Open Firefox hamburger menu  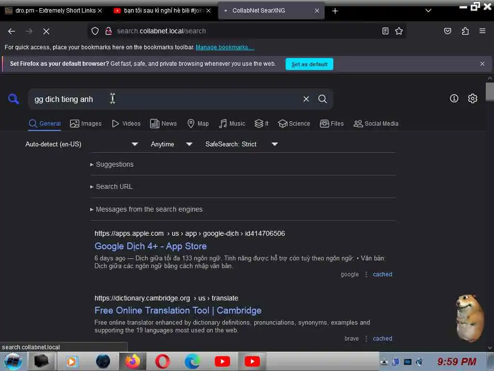click(482, 31)
